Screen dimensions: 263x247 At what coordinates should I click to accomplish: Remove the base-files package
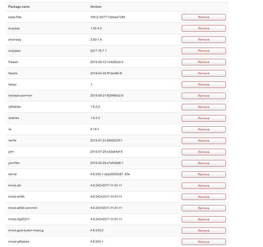[204, 17]
